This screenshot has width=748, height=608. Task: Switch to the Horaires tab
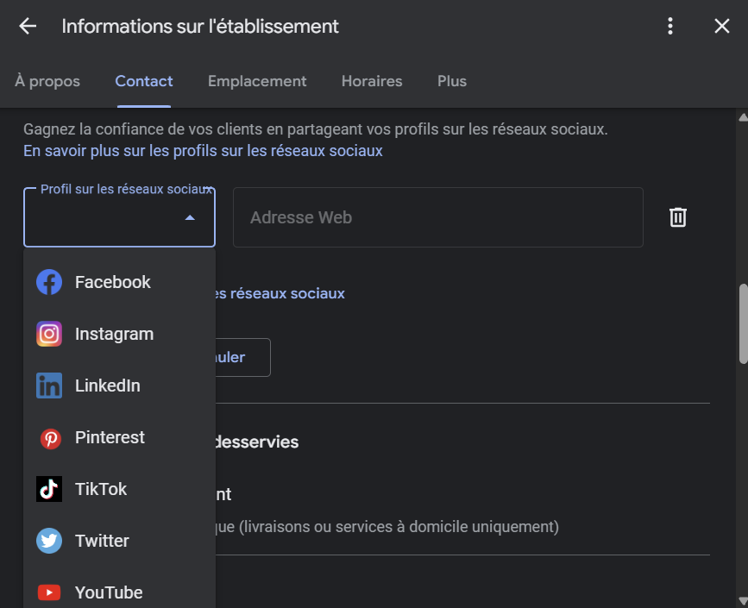[x=371, y=81]
